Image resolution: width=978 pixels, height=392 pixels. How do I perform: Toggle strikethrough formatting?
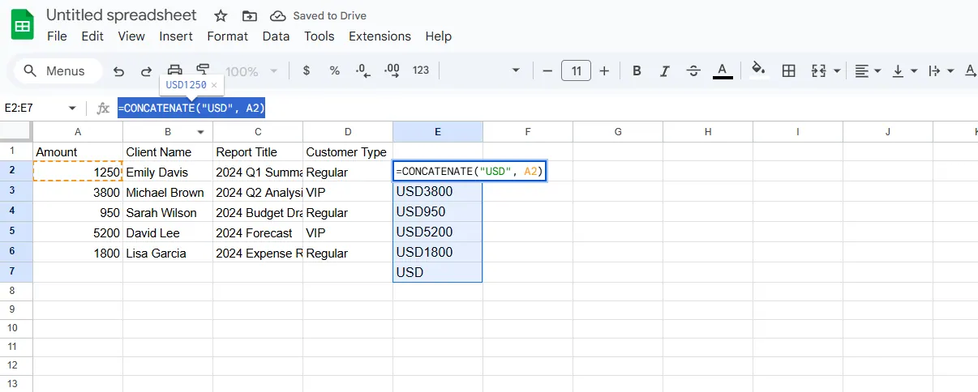pyautogui.click(x=693, y=71)
